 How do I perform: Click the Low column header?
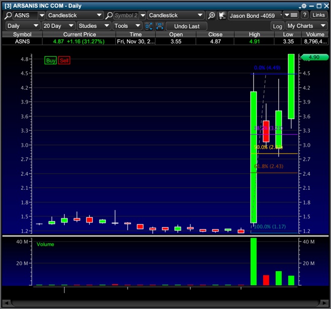[x=288, y=35]
